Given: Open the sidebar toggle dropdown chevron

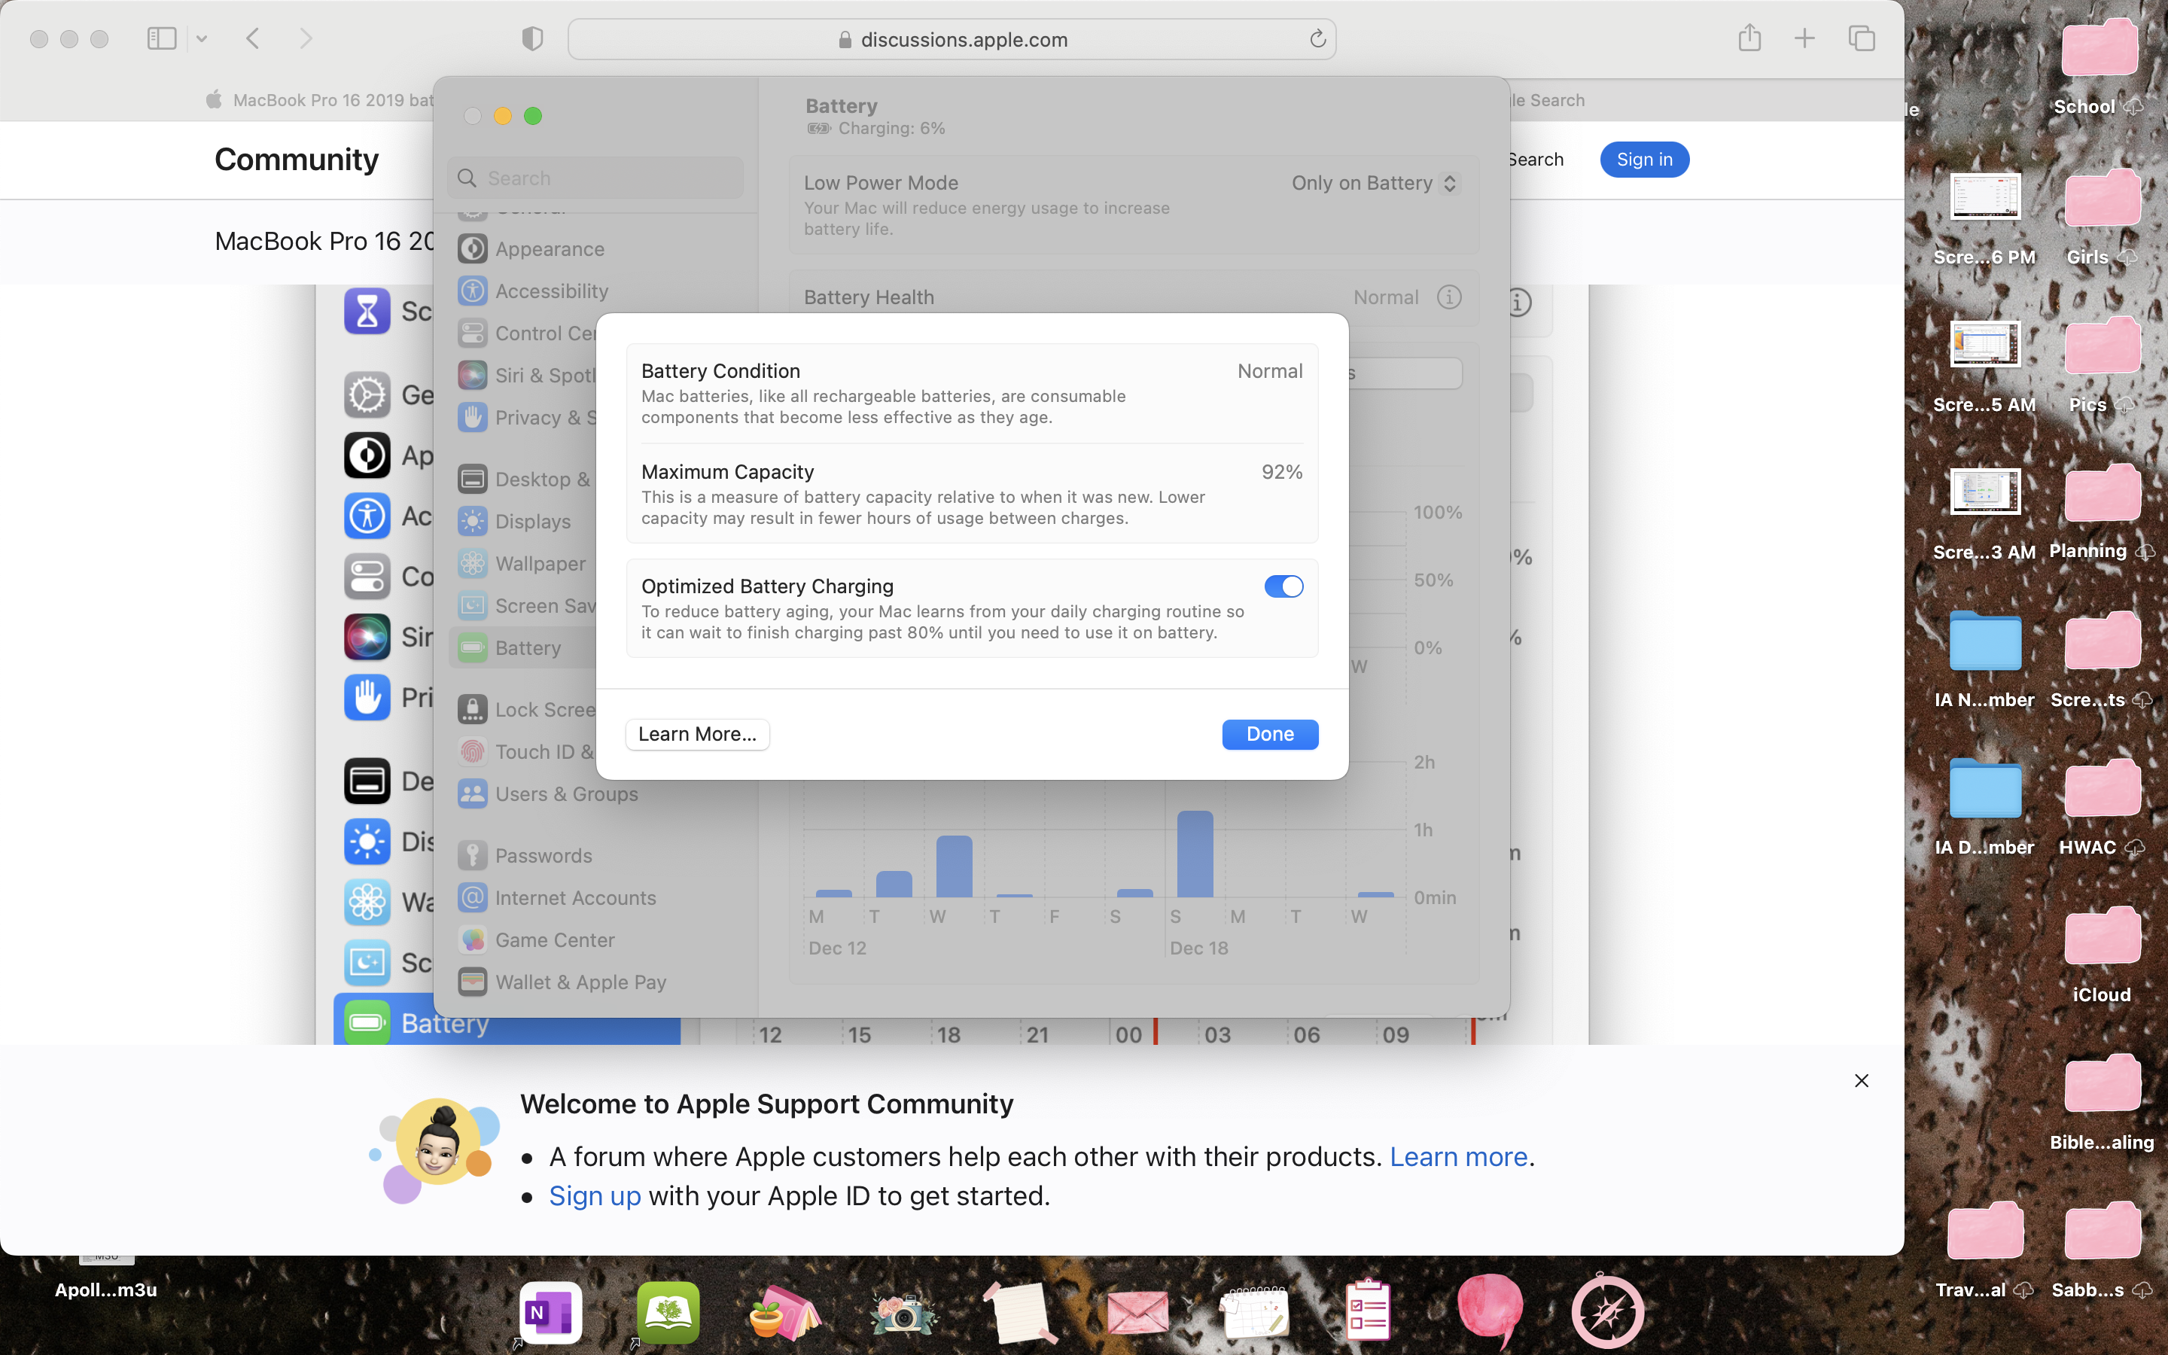Looking at the screenshot, I should click(202, 38).
